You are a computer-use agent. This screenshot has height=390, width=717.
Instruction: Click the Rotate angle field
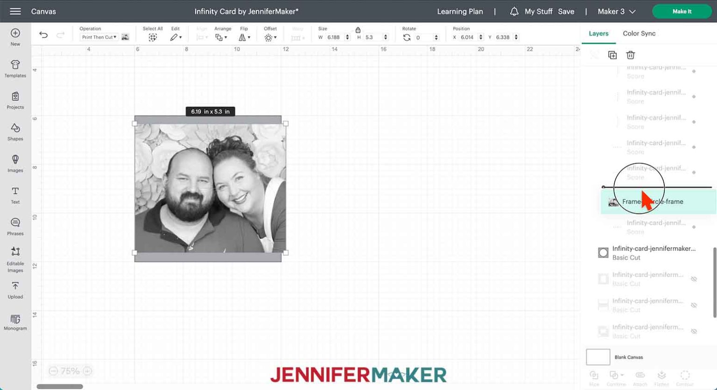tap(423, 37)
